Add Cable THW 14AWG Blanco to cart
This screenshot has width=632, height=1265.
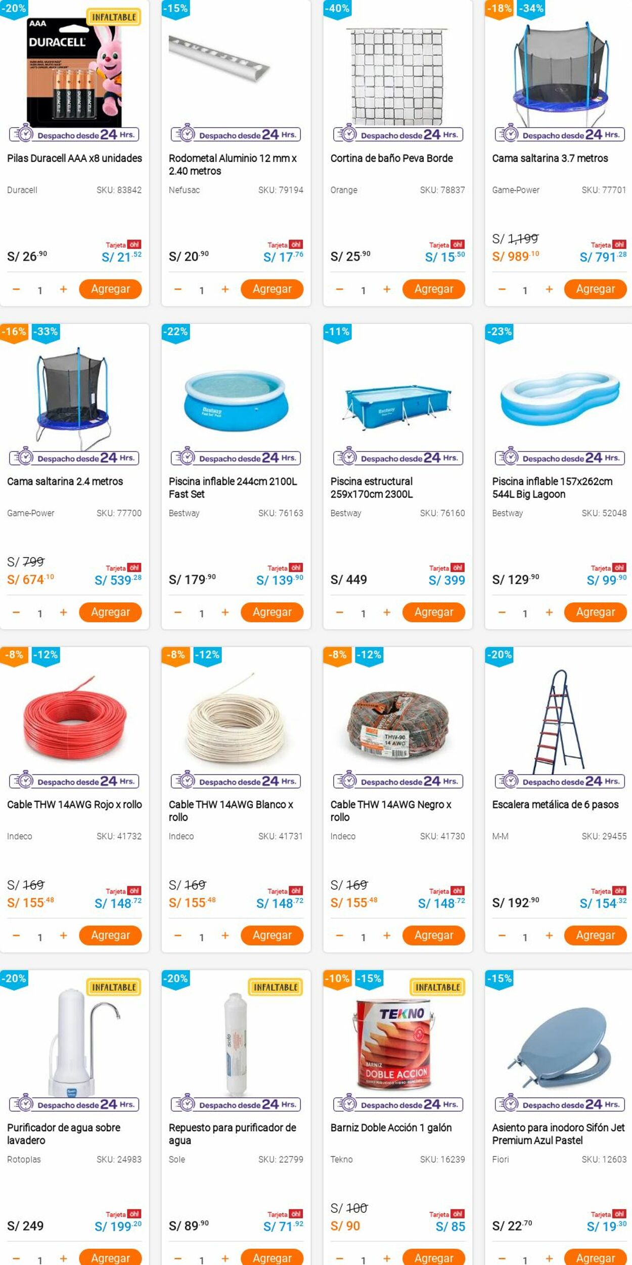tap(272, 935)
